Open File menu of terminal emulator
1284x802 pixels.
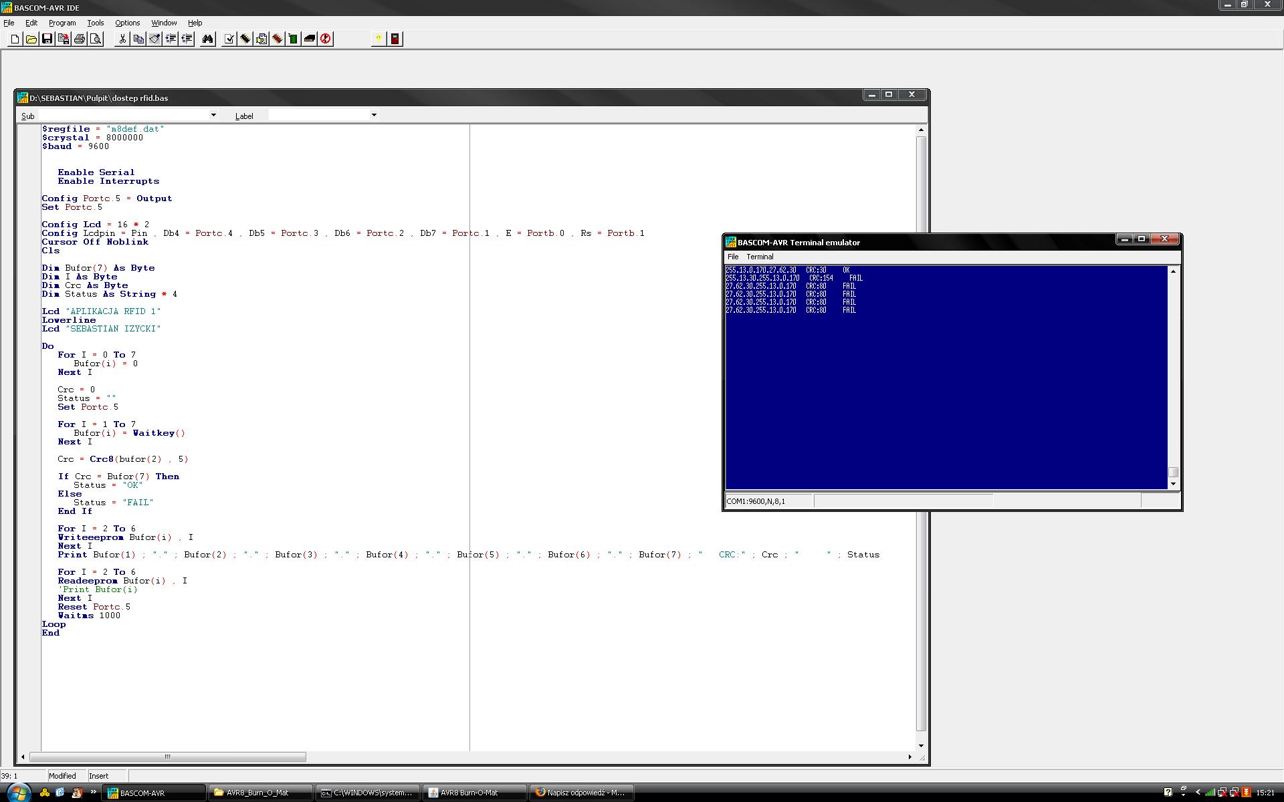tap(733, 257)
